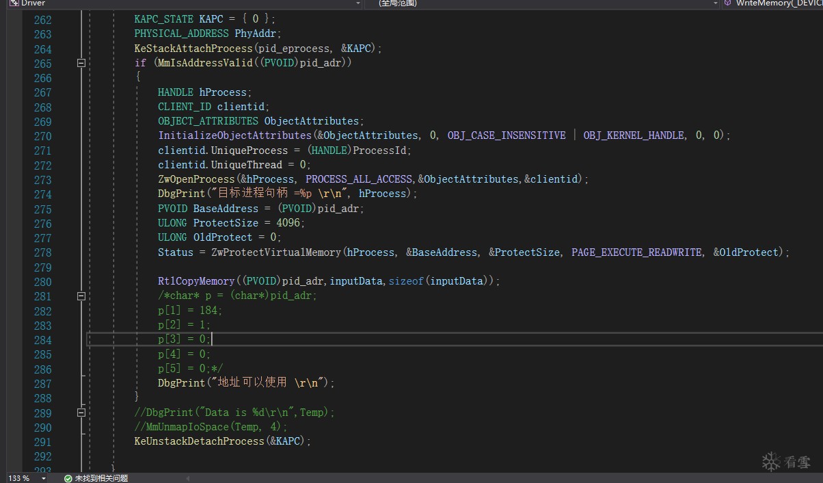
Task: Open the 133 % zoom level dropdown
Action: click(44, 478)
